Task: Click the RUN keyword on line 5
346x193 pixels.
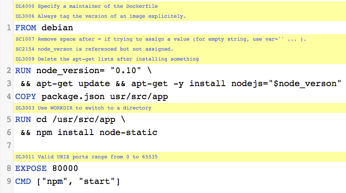Action: tap(23, 119)
